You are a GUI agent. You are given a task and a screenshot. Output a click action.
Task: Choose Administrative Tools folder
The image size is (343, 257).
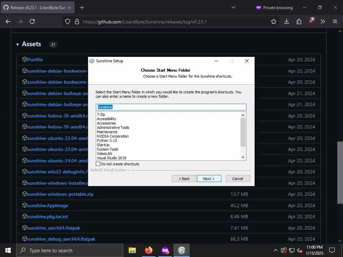coord(113,127)
